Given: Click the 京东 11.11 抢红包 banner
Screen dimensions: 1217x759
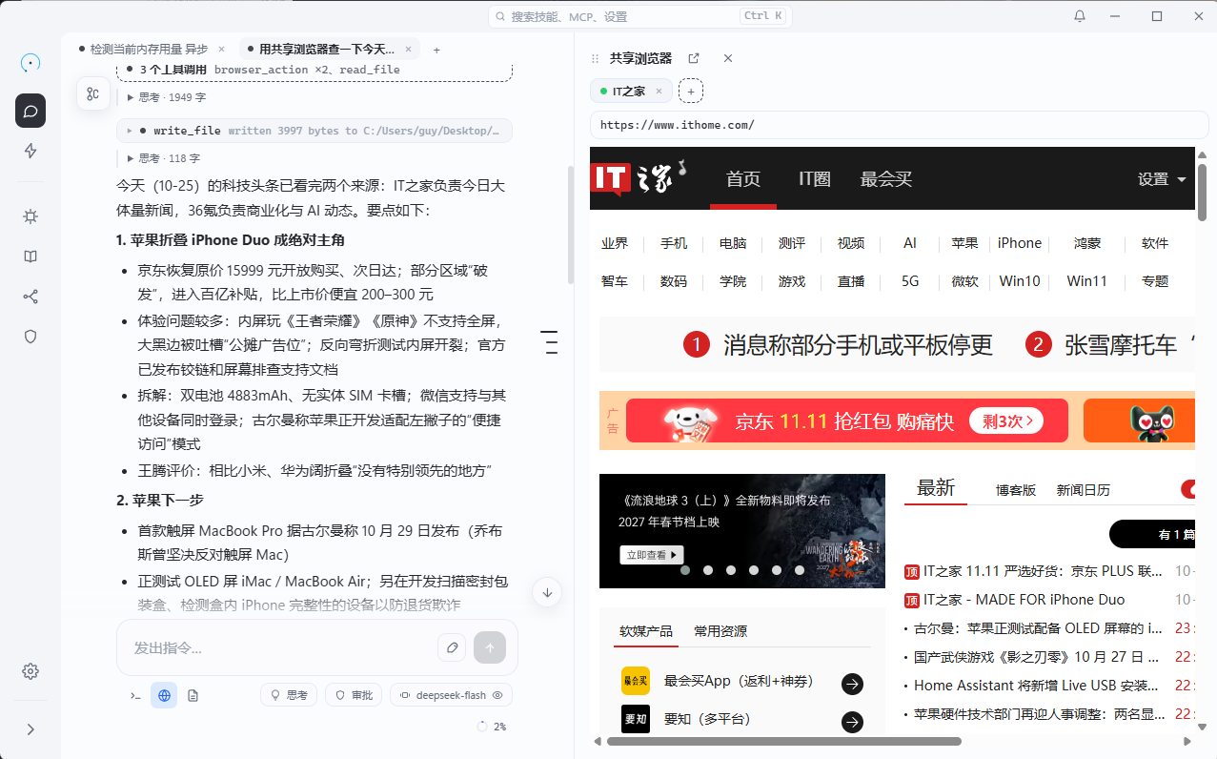Looking at the screenshot, I should [847, 421].
